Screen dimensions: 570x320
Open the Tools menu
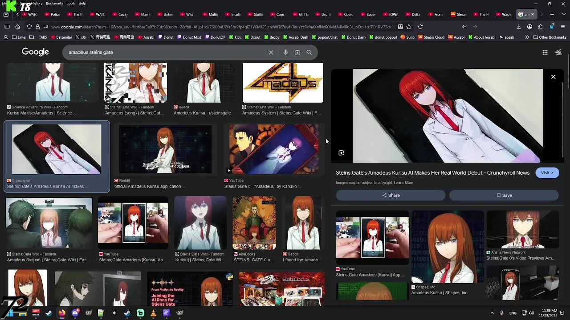point(71,3)
